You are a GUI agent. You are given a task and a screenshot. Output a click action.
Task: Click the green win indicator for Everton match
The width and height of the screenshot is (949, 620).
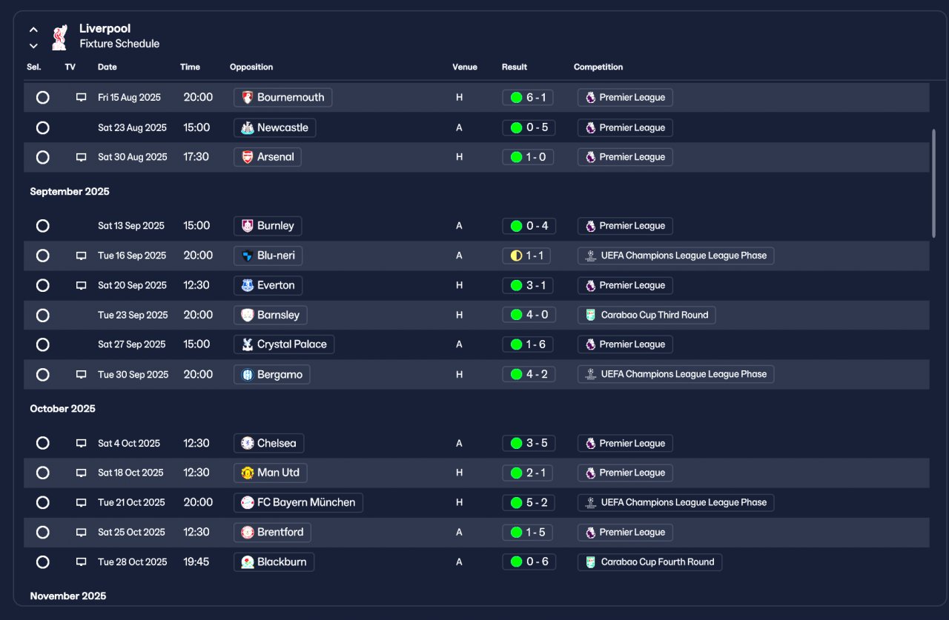pos(516,285)
